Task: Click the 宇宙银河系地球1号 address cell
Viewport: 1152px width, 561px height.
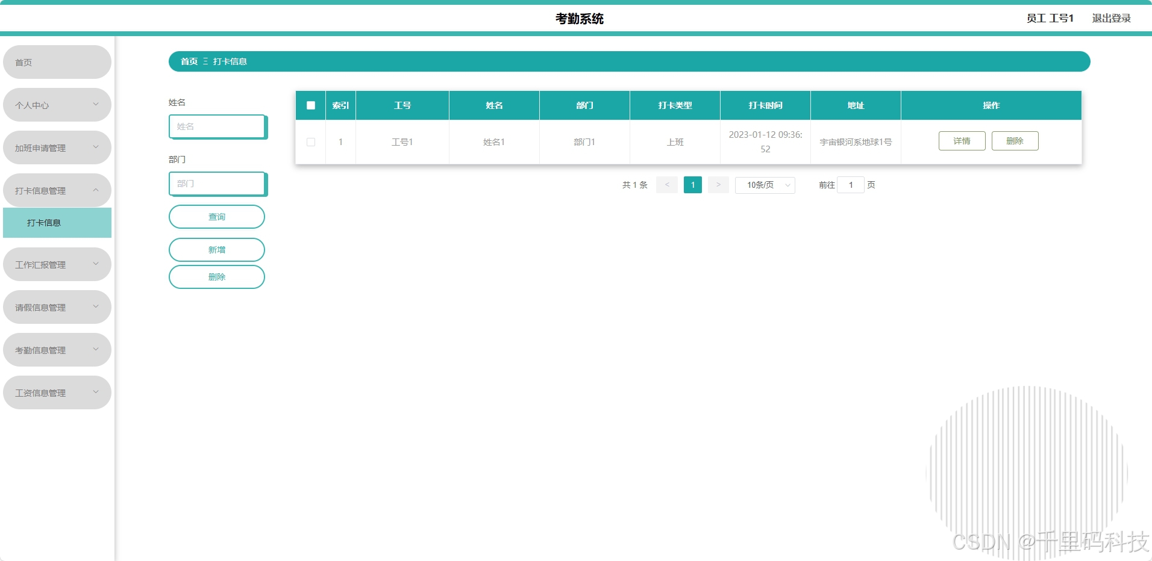Action: 856,142
